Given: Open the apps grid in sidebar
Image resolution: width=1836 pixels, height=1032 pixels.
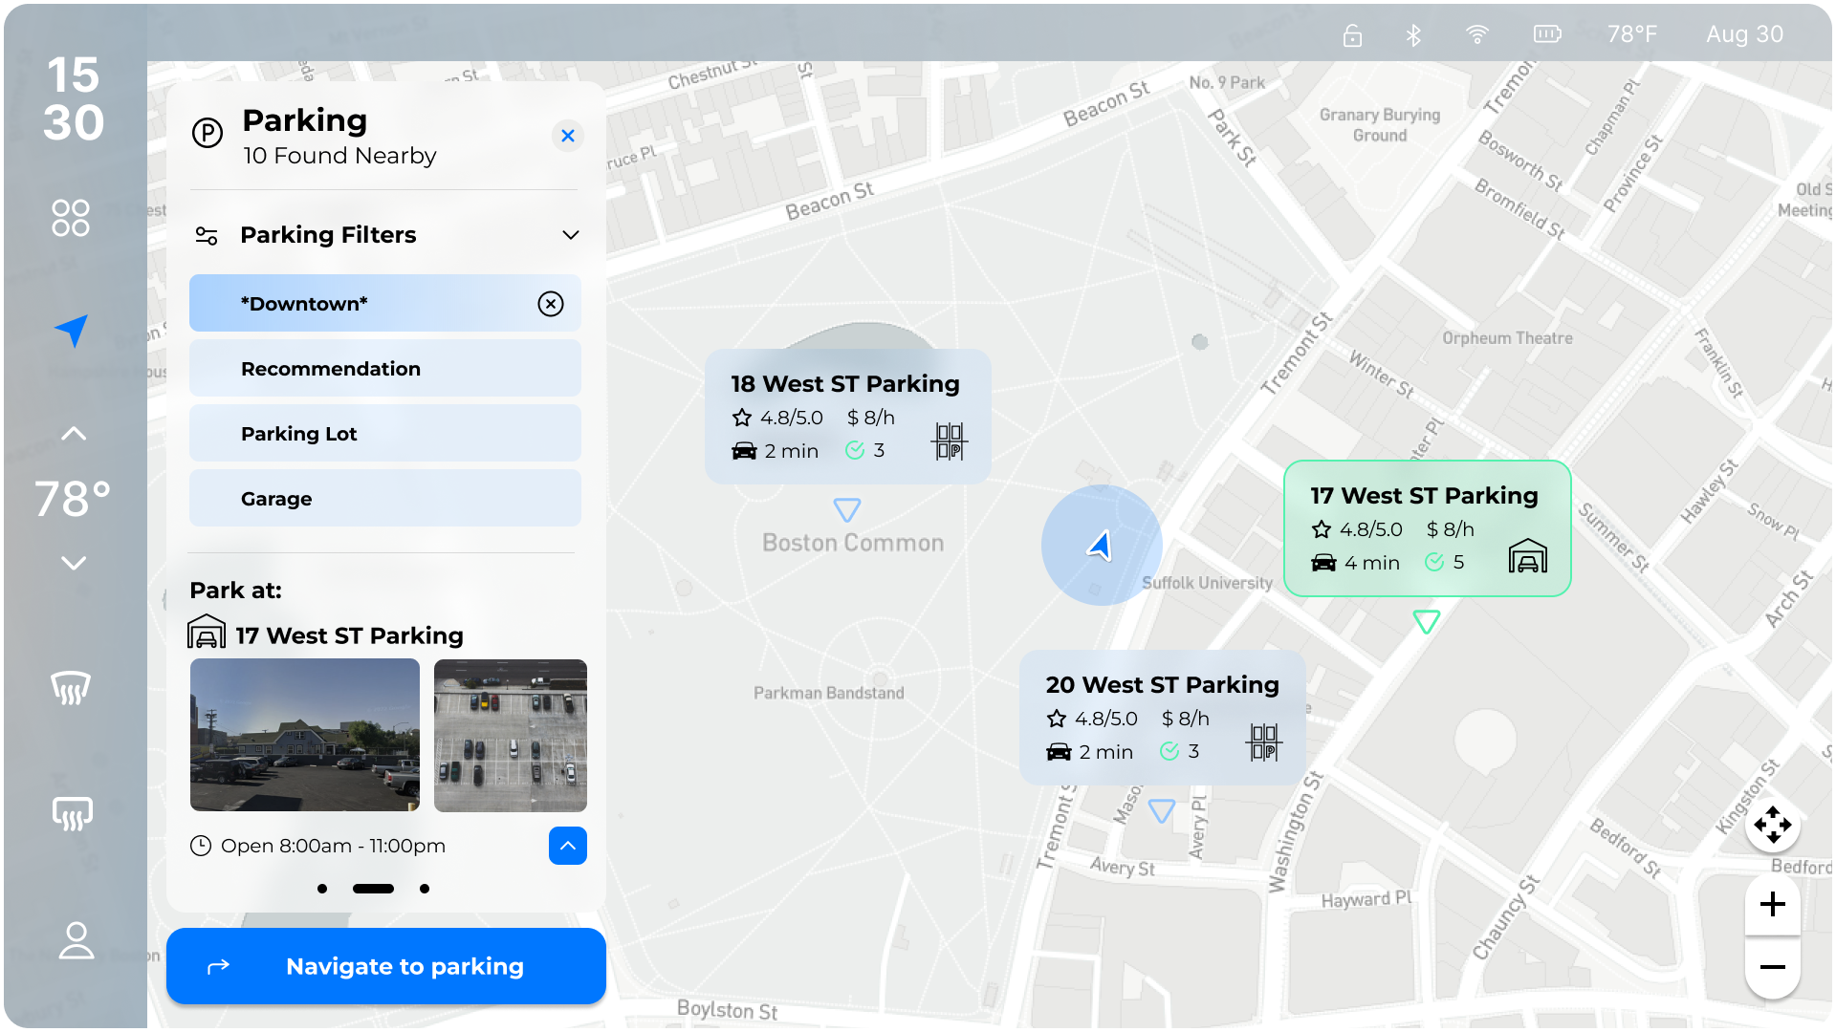Looking at the screenshot, I should (71, 218).
